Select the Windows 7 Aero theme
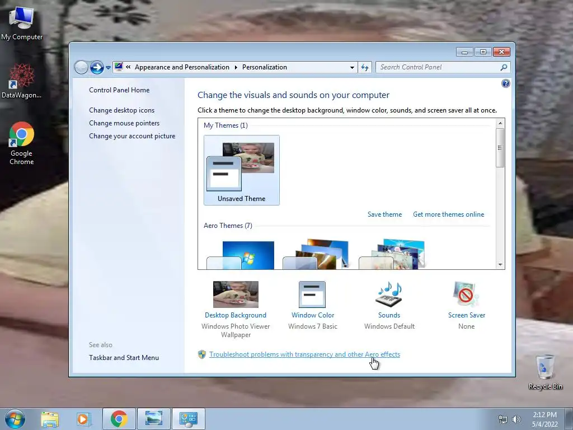573x430 pixels. 241,255
